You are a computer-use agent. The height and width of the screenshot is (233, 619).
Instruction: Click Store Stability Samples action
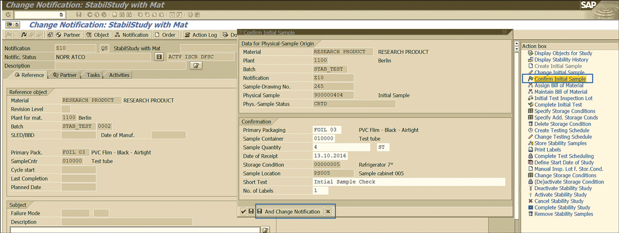562,143
